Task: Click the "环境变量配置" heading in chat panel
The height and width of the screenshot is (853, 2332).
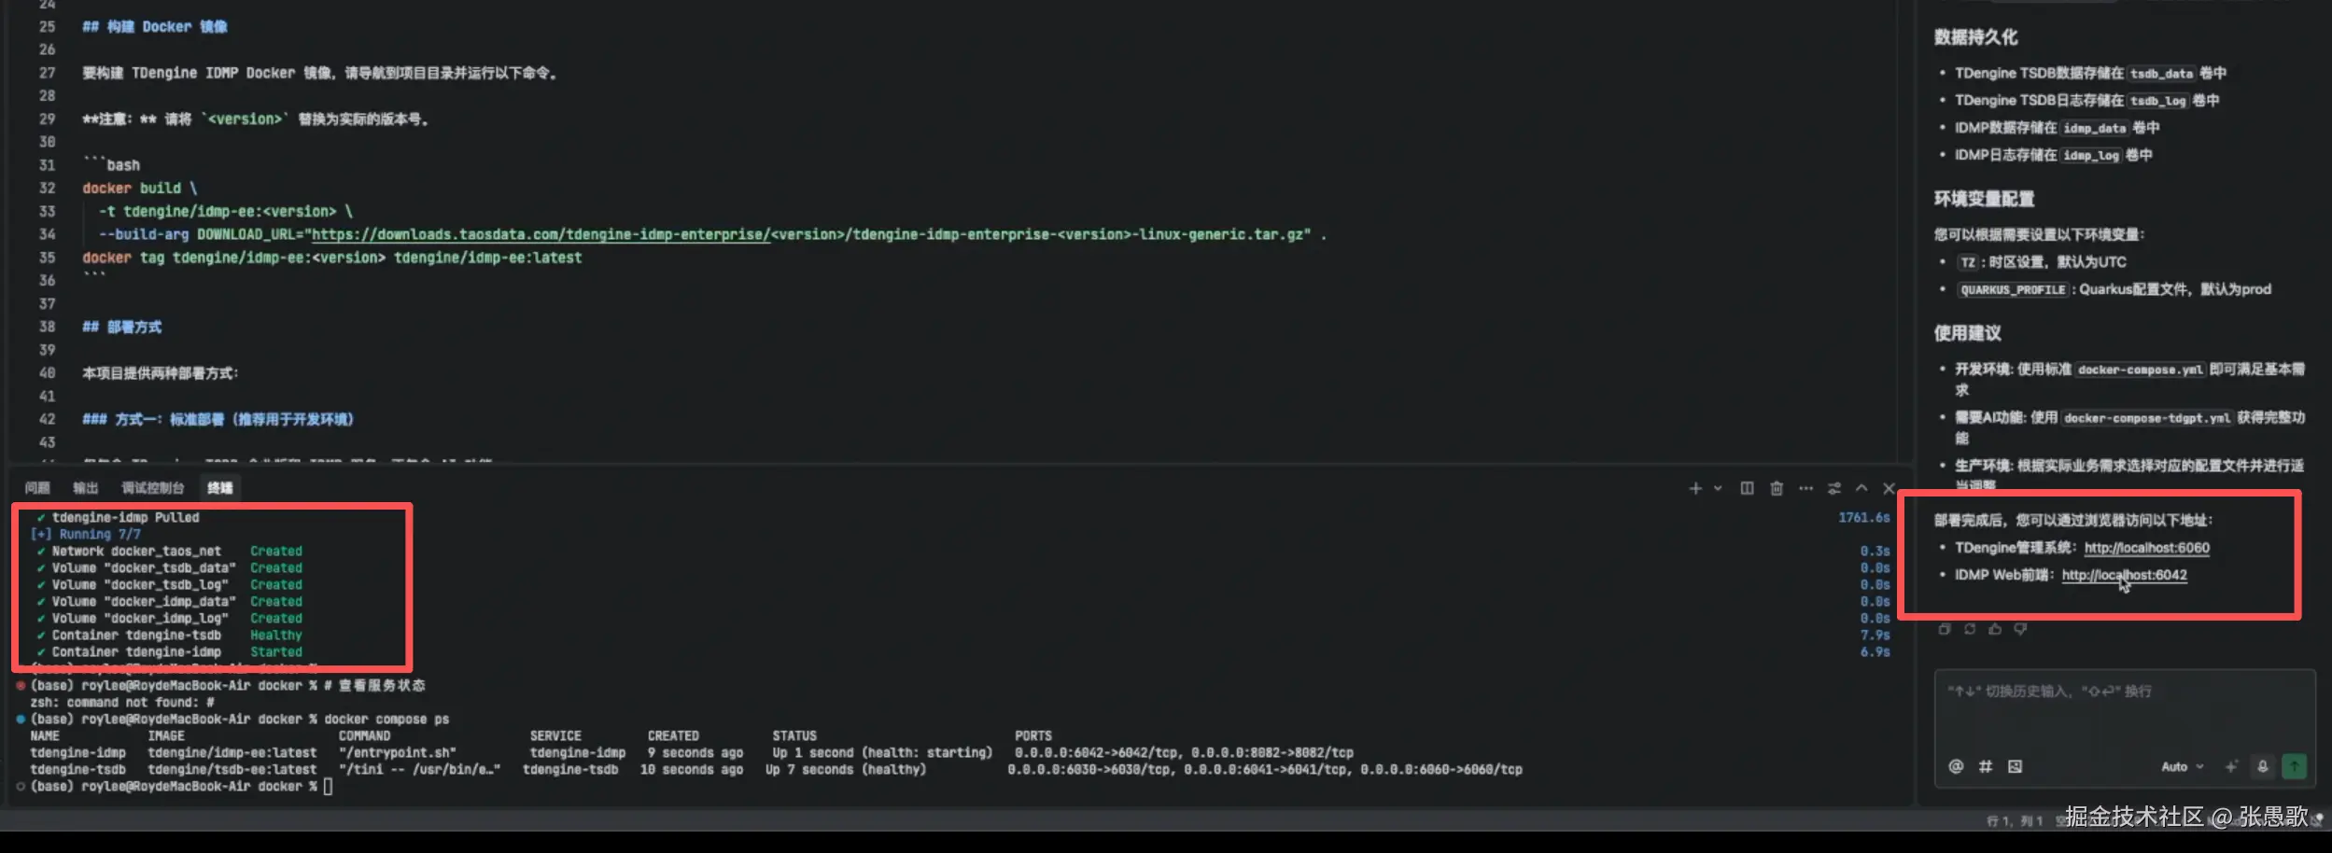Action: [1984, 199]
